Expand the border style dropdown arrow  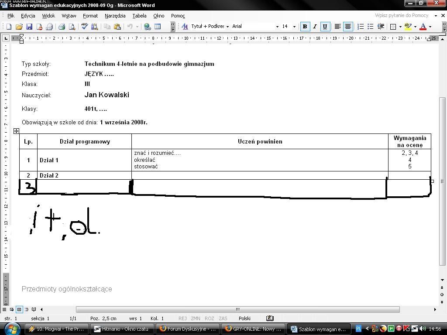[x=400, y=27]
